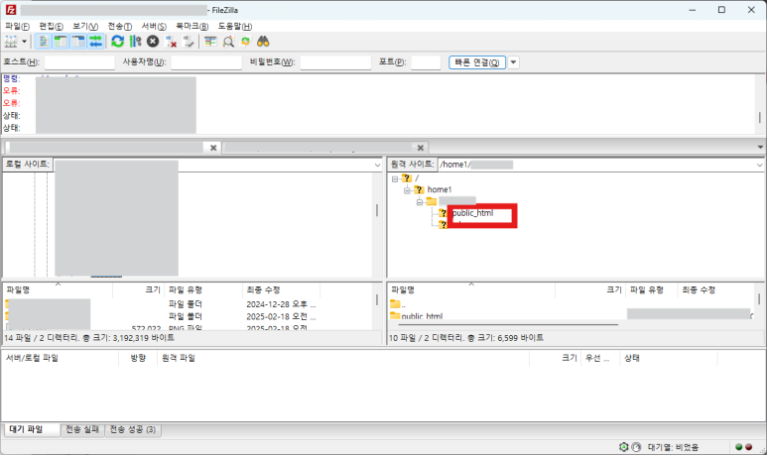Switch to 전송 성공 (3) queue tab
This screenshot has height=455, width=767.
tap(133, 429)
